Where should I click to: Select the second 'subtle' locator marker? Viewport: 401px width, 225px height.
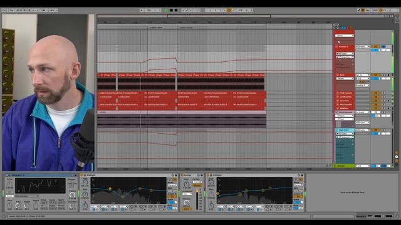click(x=186, y=27)
